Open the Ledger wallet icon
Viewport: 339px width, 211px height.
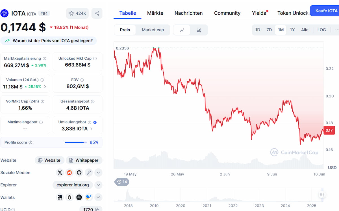point(69,197)
